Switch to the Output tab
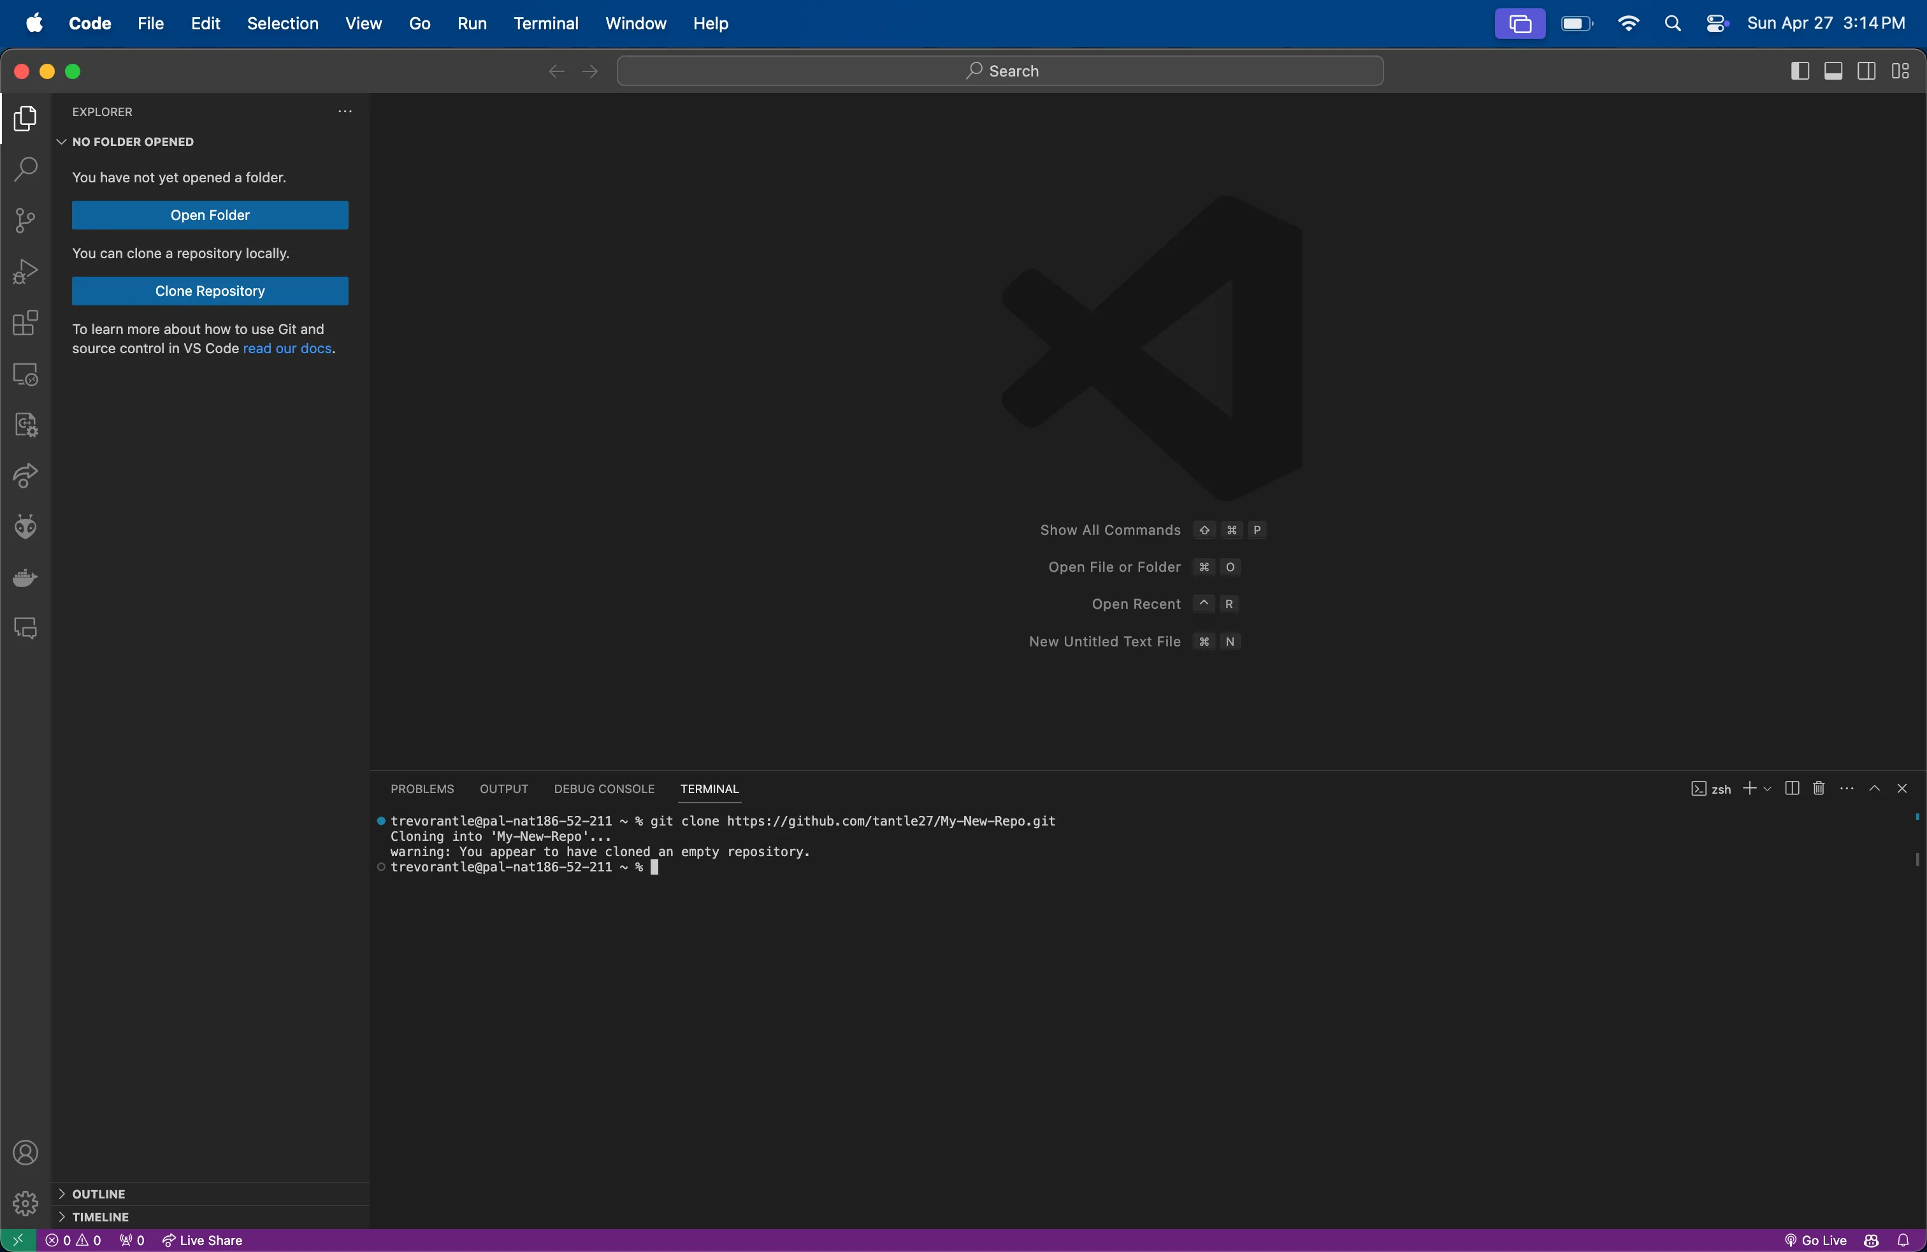This screenshot has height=1252, width=1927. pyautogui.click(x=503, y=789)
